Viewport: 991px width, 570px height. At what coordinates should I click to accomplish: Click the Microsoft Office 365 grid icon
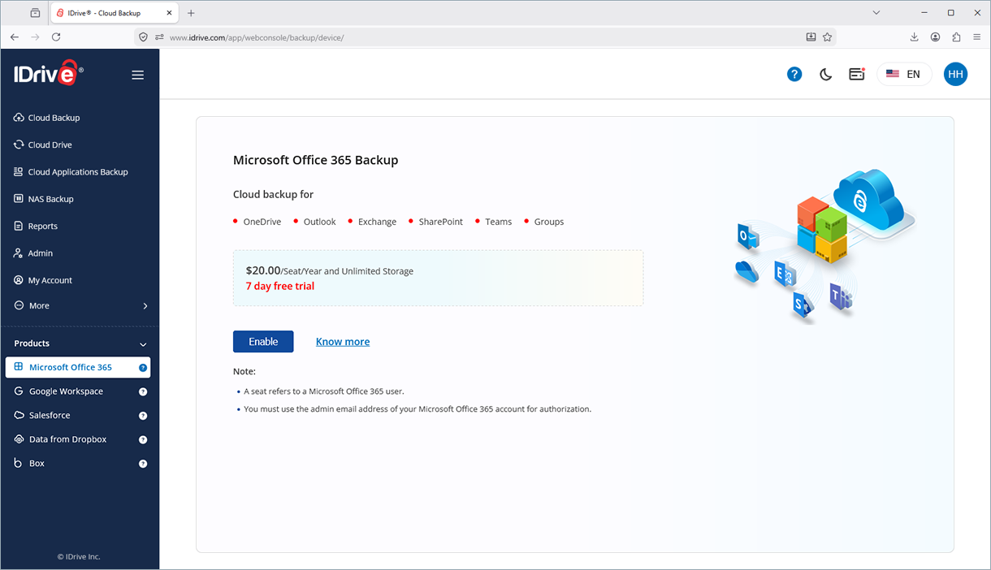coord(19,367)
